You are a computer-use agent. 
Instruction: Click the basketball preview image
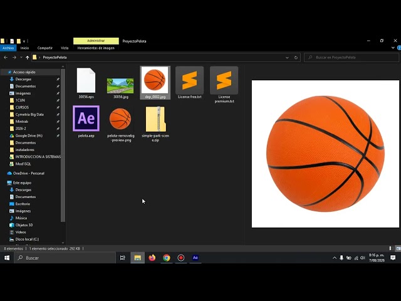click(325, 154)
